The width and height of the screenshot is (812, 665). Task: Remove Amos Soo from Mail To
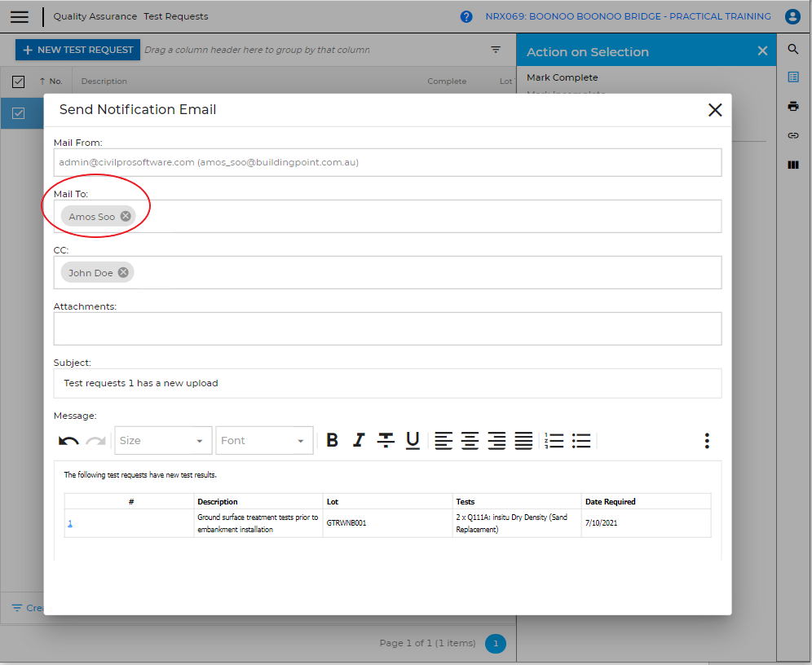(x=126, y=217)
